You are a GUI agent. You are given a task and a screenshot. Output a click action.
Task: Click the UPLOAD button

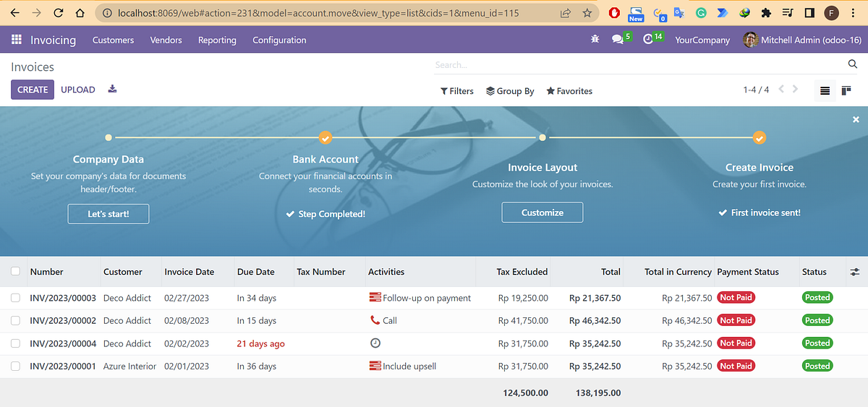click(78, 90)
